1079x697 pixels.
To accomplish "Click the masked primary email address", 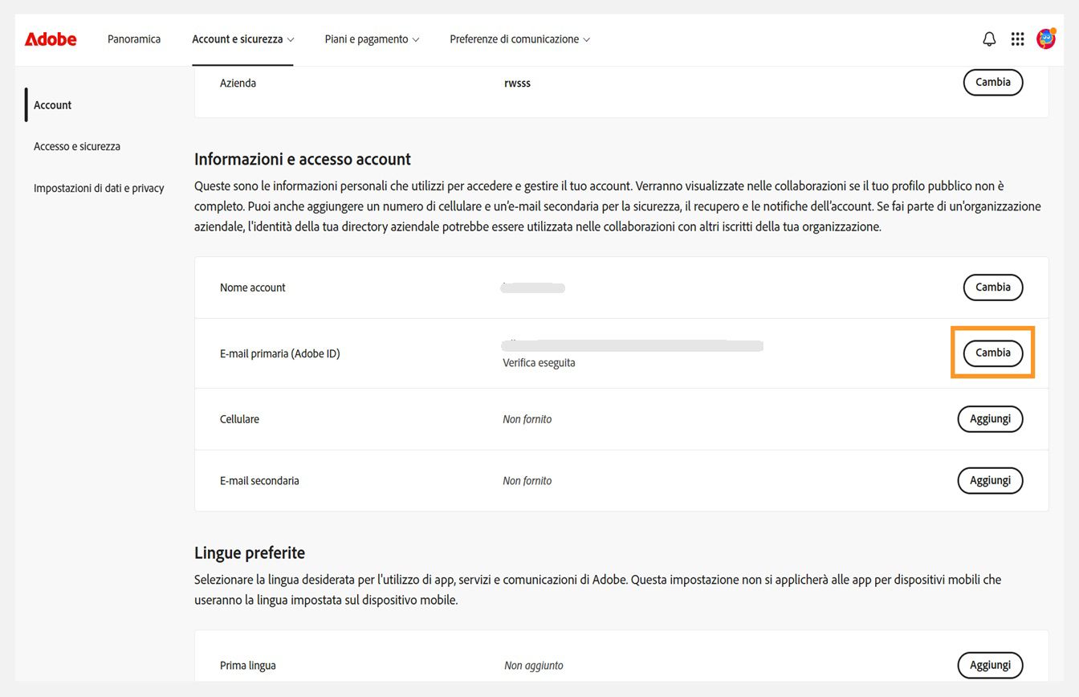I will [631, 345].
